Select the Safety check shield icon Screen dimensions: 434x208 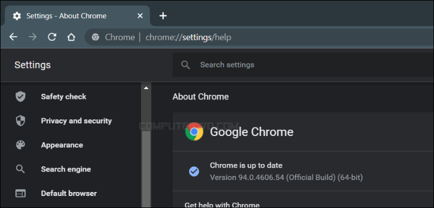[x=21, y=97]
